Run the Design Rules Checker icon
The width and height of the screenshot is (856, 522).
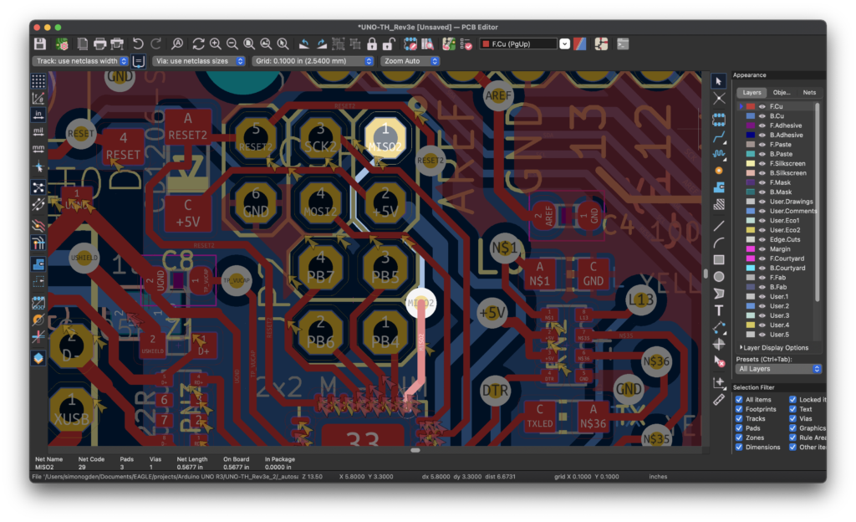click(466, 44)
